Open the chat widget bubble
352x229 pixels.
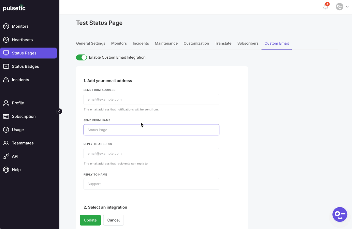(x=340, y=214)
